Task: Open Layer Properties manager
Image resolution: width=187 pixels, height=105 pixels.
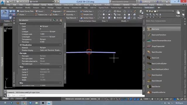Action: (x=141, y=14)
